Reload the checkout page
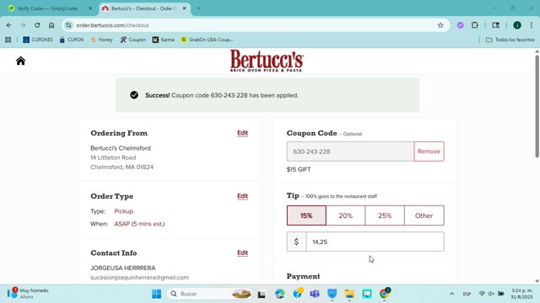Viewport: 540px width, 303px height. coord(37,25)
